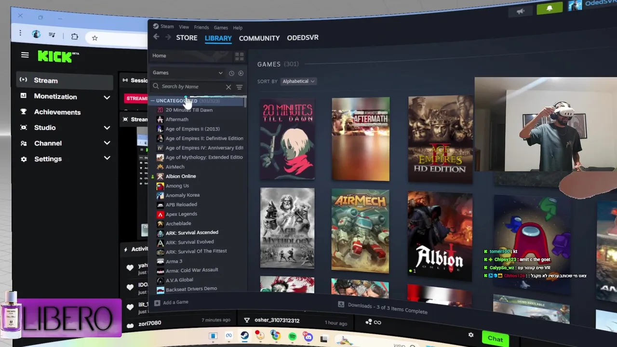Go to the LIBRARY tab
Screen dimensions: 617x347
(x=218, y=38)
